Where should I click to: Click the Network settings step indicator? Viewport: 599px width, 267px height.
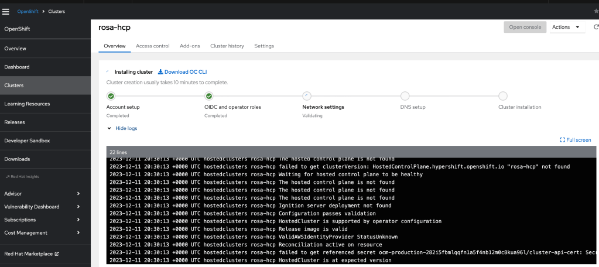[307, 96]
